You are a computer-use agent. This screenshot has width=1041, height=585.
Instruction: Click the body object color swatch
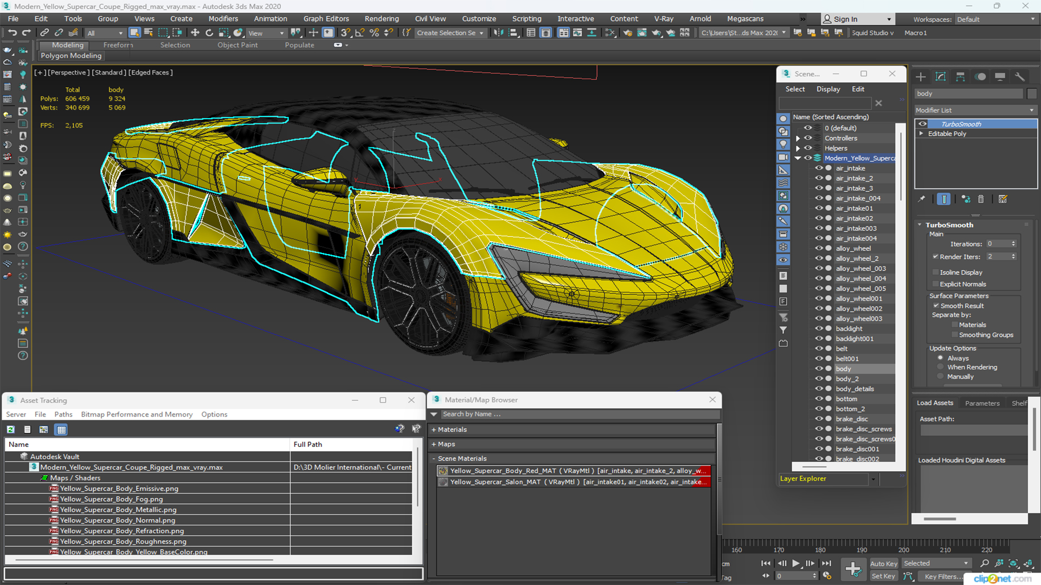point(1032,94)
